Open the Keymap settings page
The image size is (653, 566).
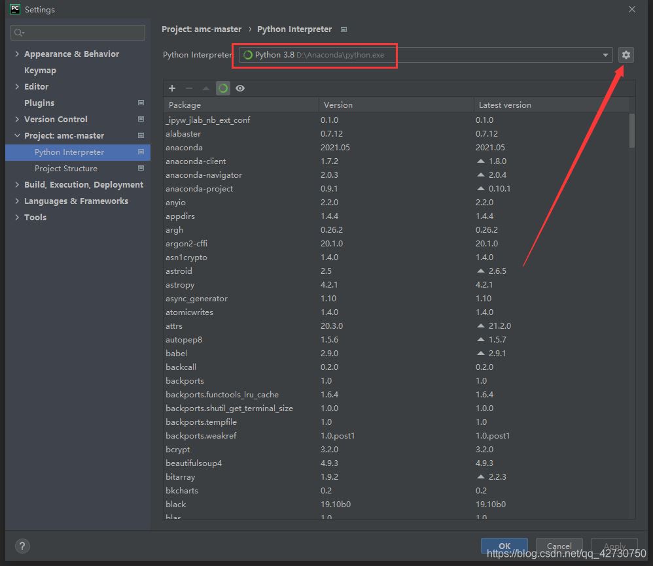[40, 71]
